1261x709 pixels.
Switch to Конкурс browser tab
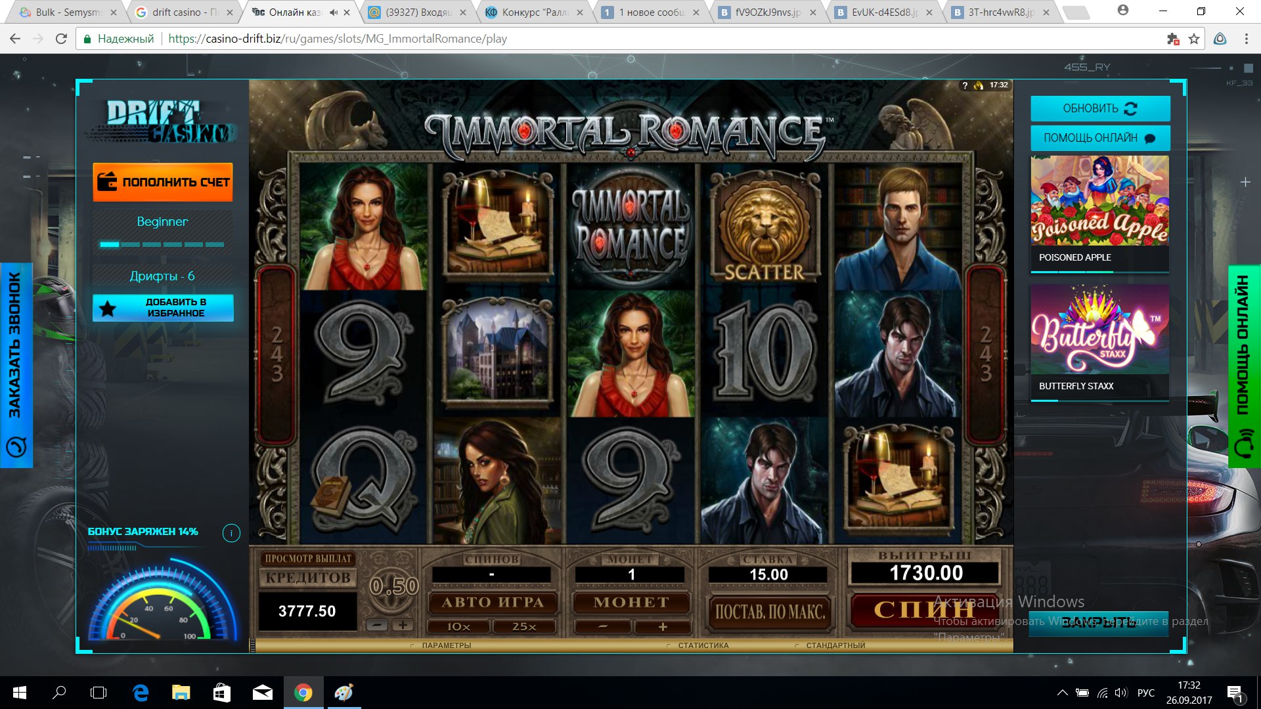535,12
